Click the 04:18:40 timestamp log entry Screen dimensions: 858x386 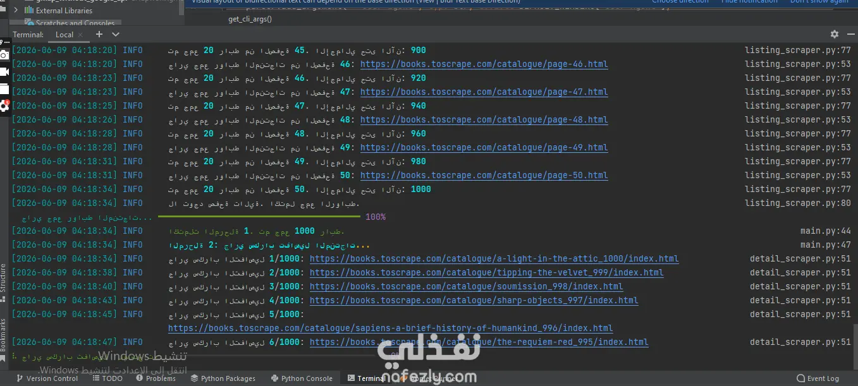[64, 286]
